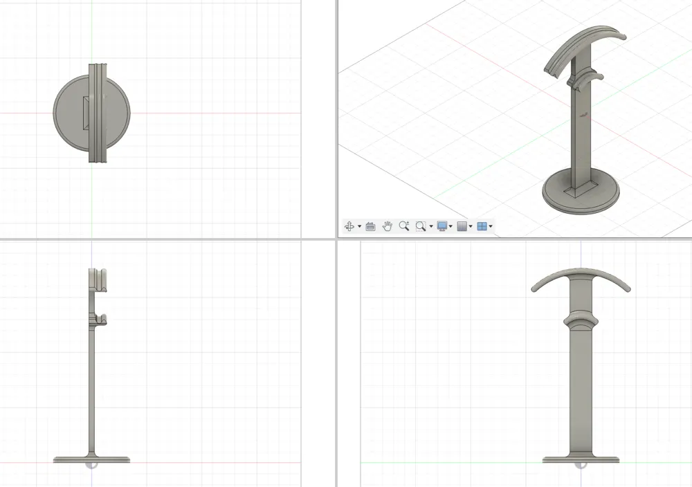Select the Zoom Window/Fit tool

[421, 226]
